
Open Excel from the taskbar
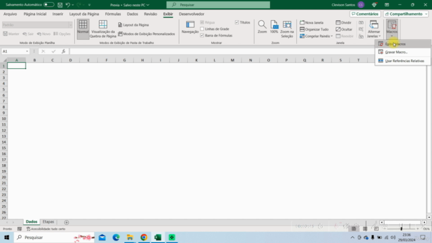(x=158, y=237)
